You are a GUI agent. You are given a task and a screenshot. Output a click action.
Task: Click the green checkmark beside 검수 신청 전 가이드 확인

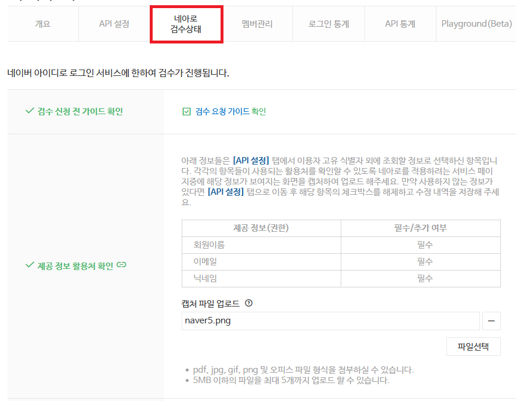tap(30, 111)
